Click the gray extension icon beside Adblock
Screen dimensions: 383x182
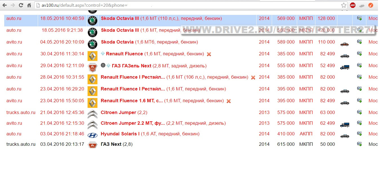pos(362,5)
